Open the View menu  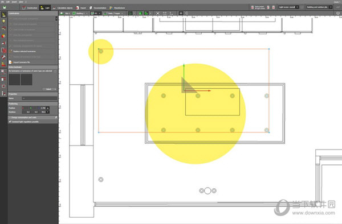point(21,2)
